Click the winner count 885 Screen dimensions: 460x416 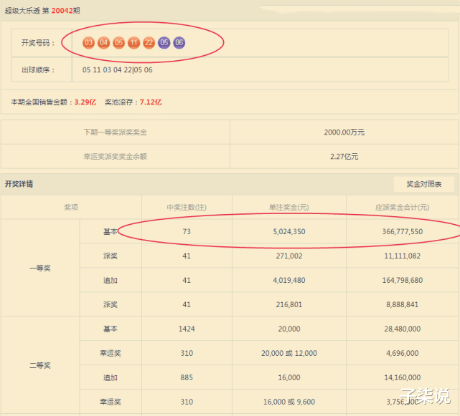click(187, 377)
